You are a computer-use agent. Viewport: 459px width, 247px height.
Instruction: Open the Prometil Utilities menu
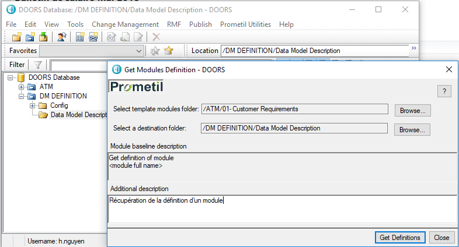tap(245, 24)
